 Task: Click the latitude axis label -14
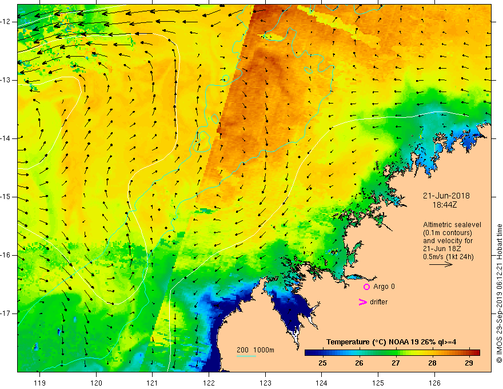[6, 138]
